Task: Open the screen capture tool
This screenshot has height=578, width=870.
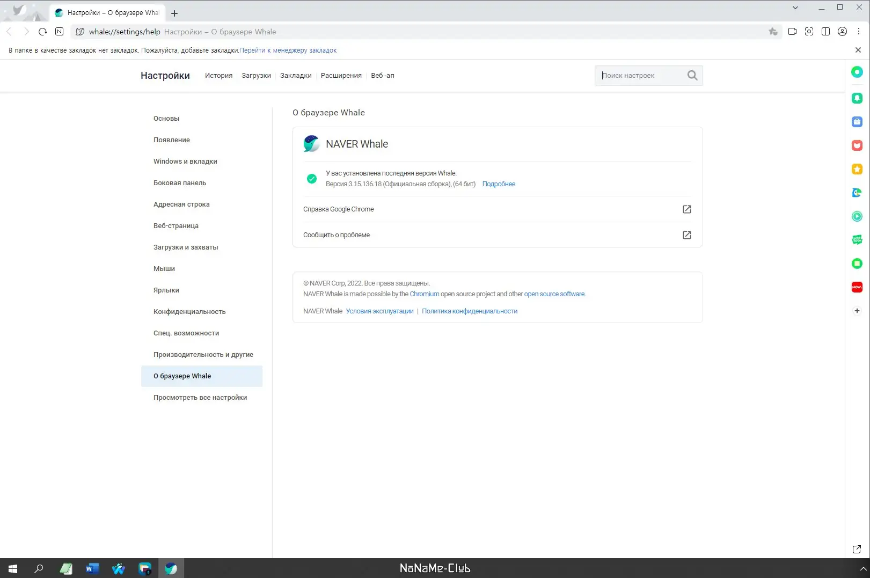Action: pos(809,32)
